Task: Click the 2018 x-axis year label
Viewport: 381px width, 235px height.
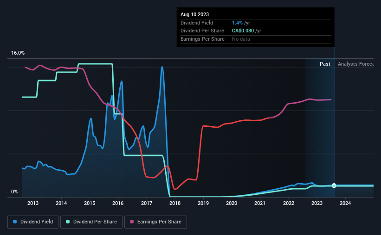Action: [x=175, y=203]
